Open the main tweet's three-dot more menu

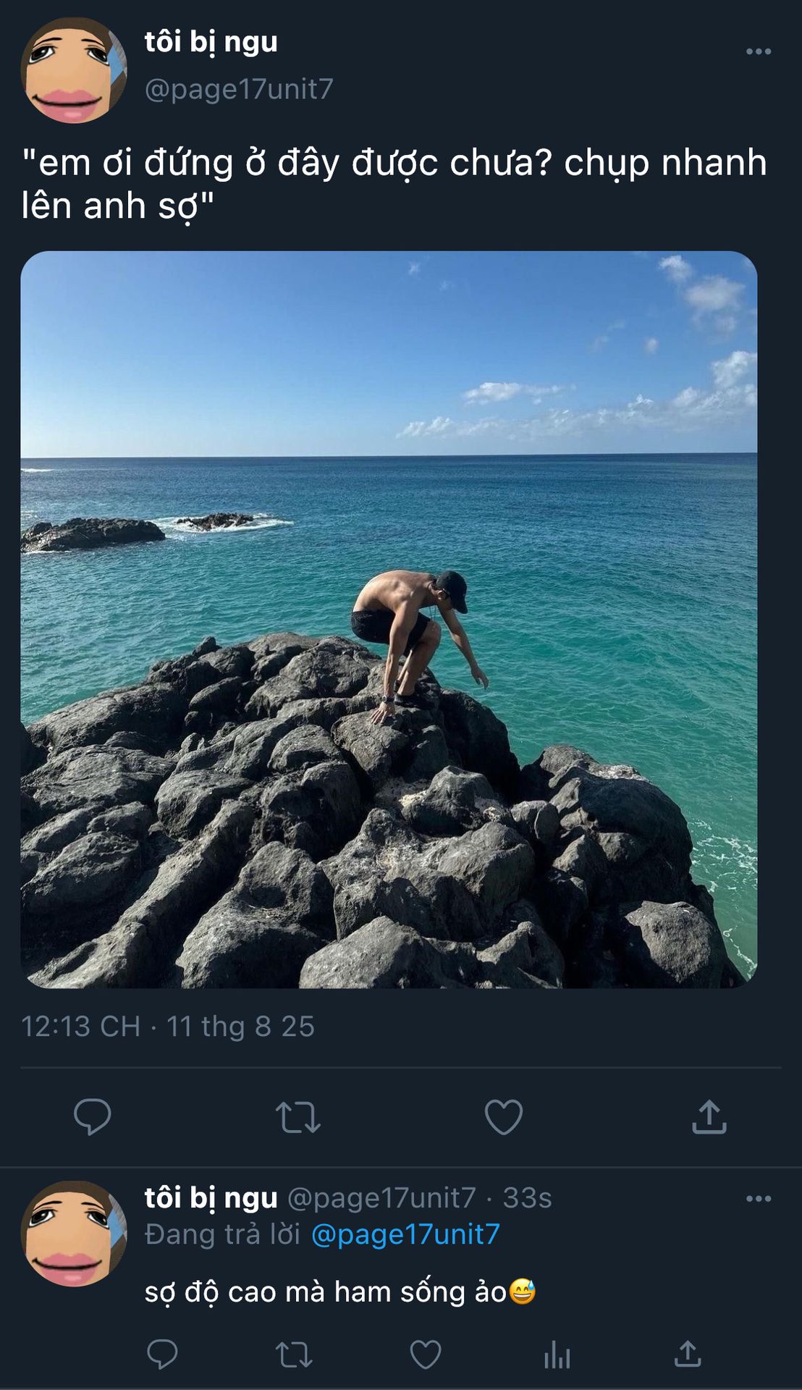(758, 51)
